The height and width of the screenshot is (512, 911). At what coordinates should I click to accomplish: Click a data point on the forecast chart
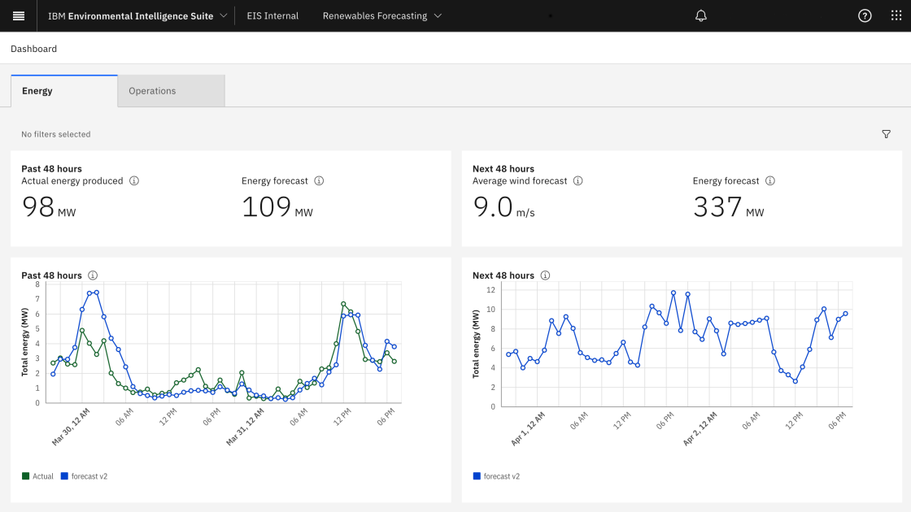[674, 291]
